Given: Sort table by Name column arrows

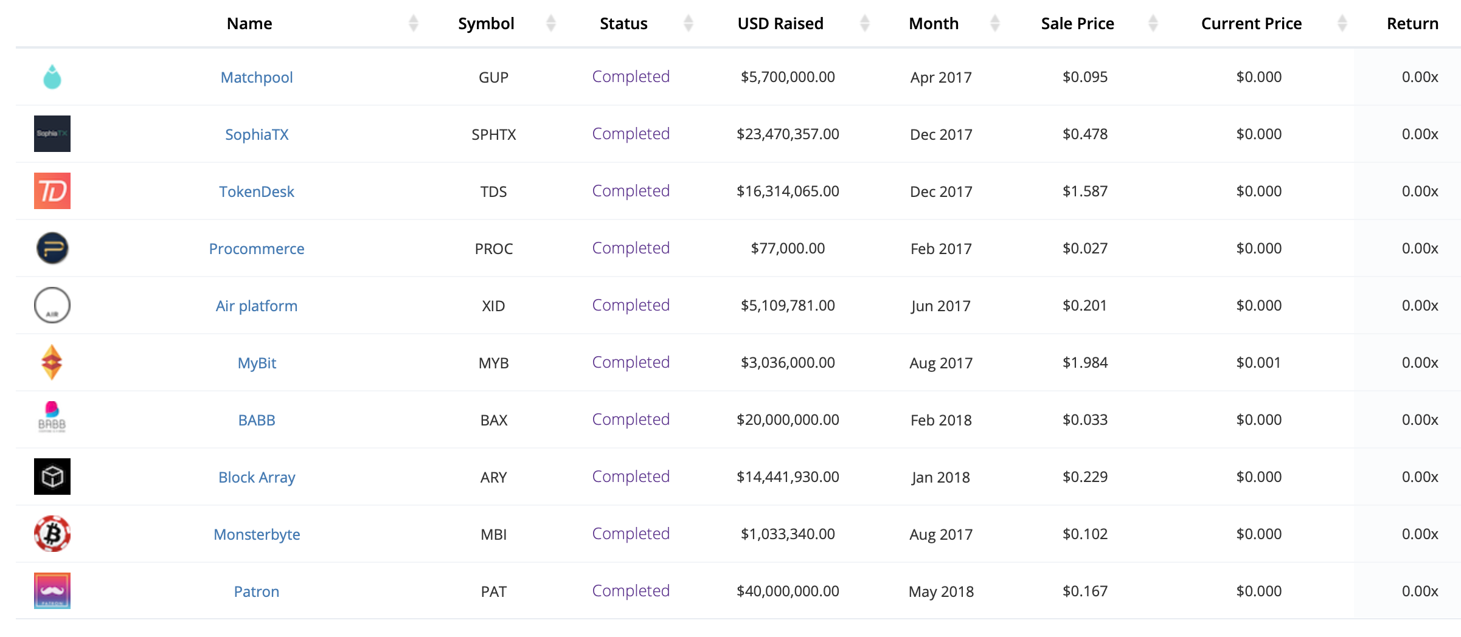Looking at the screenshot, I should (414, 24).
